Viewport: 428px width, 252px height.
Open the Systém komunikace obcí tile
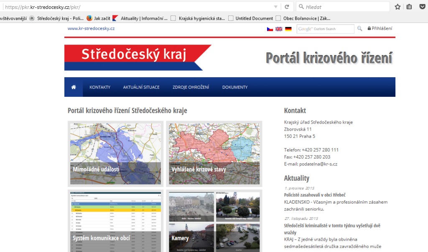pos(115,221)
